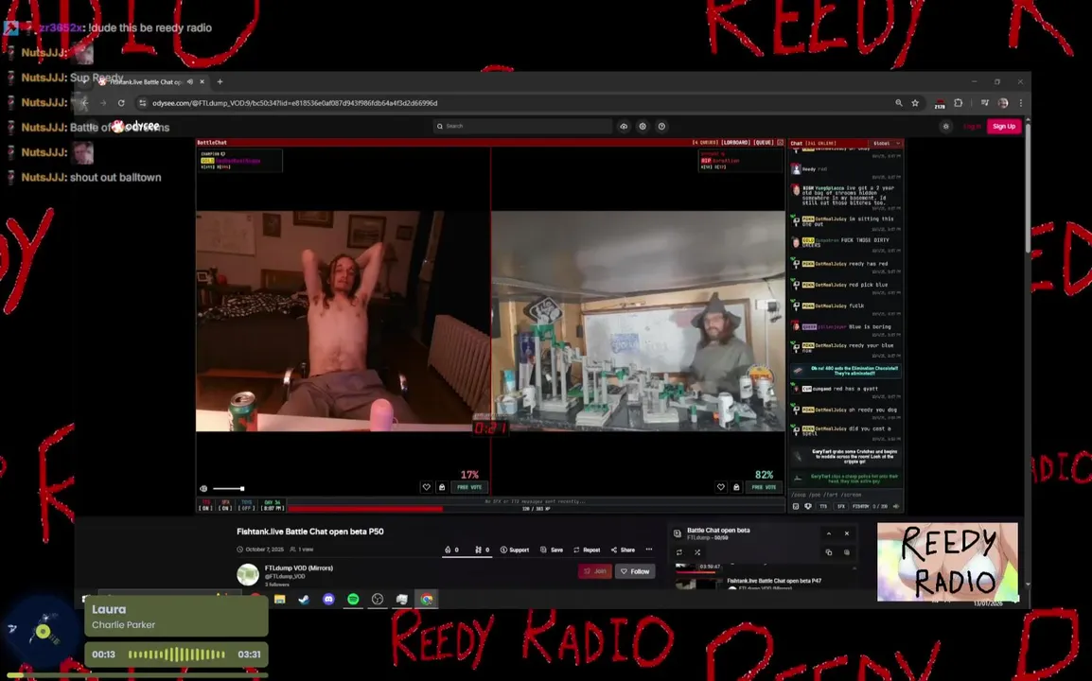This screenshot has height=681, width=1092.
Task: Open more options ellipsis beside Share
Action: point(649,550)
